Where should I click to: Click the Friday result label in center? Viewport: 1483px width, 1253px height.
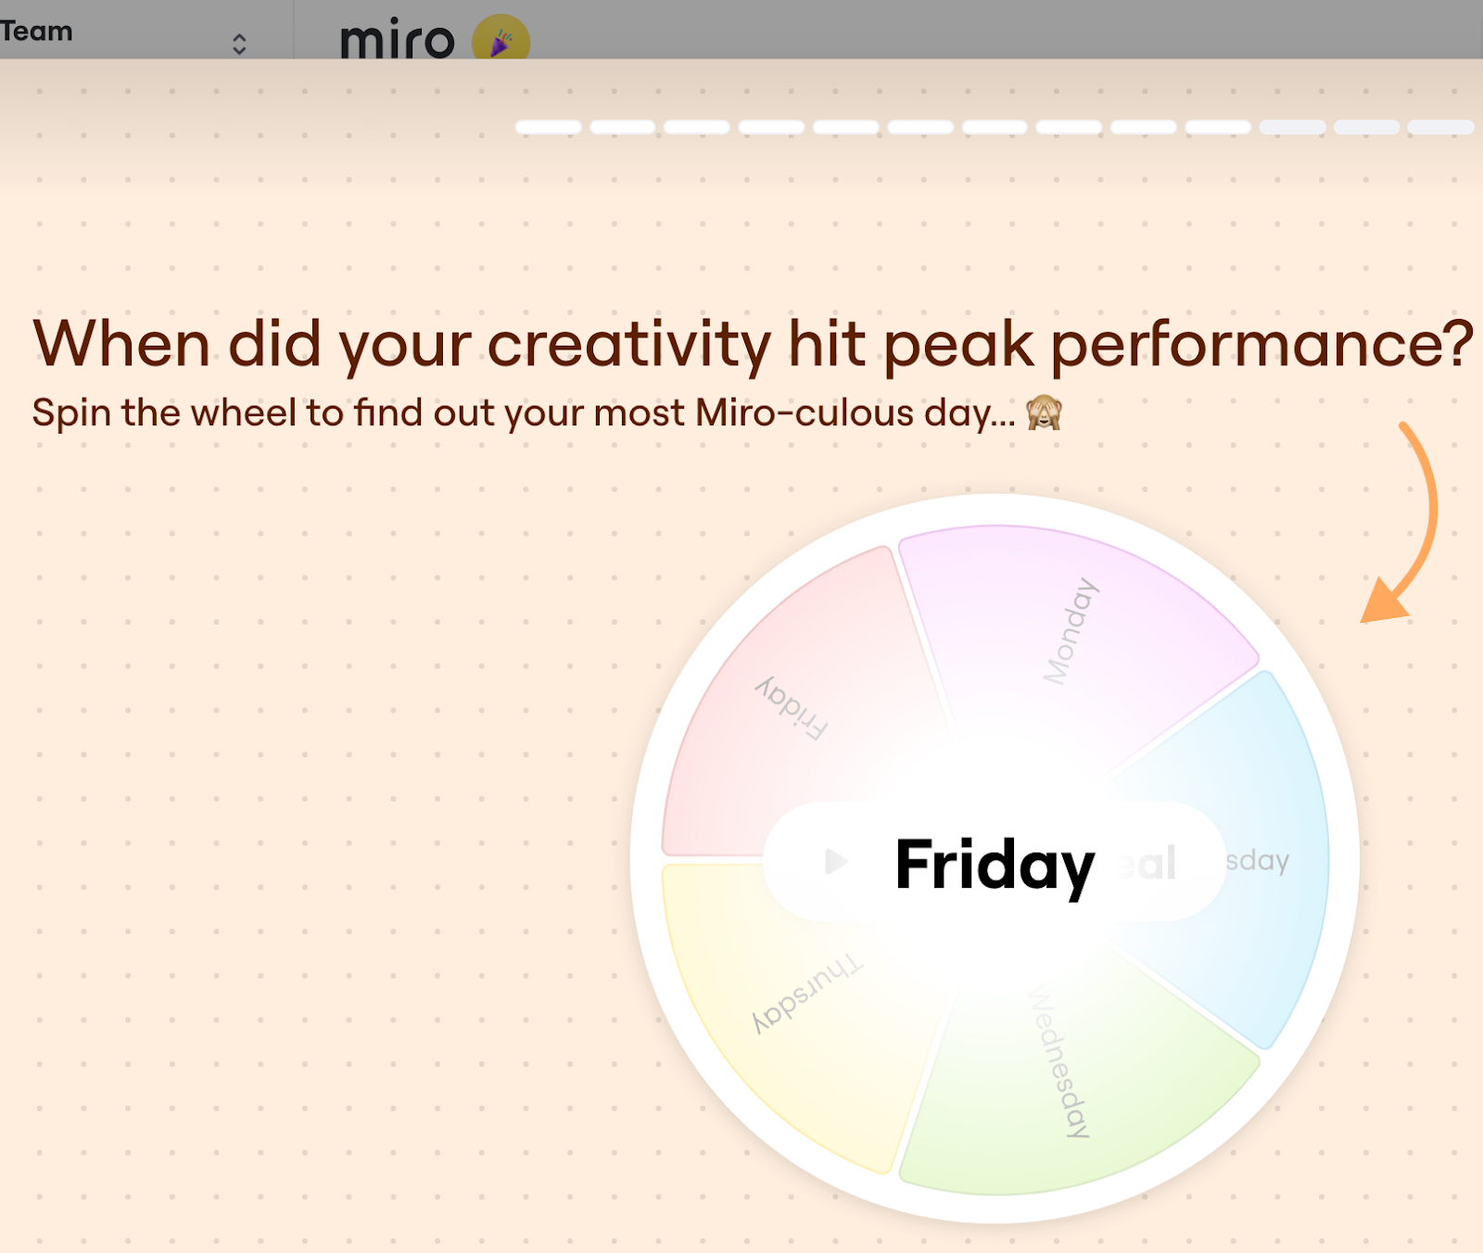[x=995, y=864]
